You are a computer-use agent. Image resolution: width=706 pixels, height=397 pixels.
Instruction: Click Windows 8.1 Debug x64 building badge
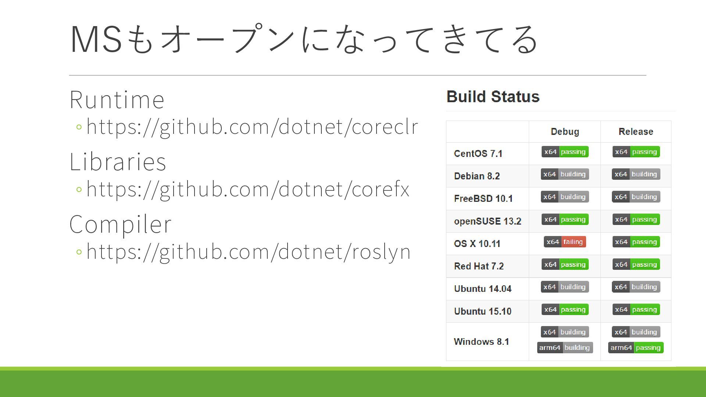click(565, 332)
